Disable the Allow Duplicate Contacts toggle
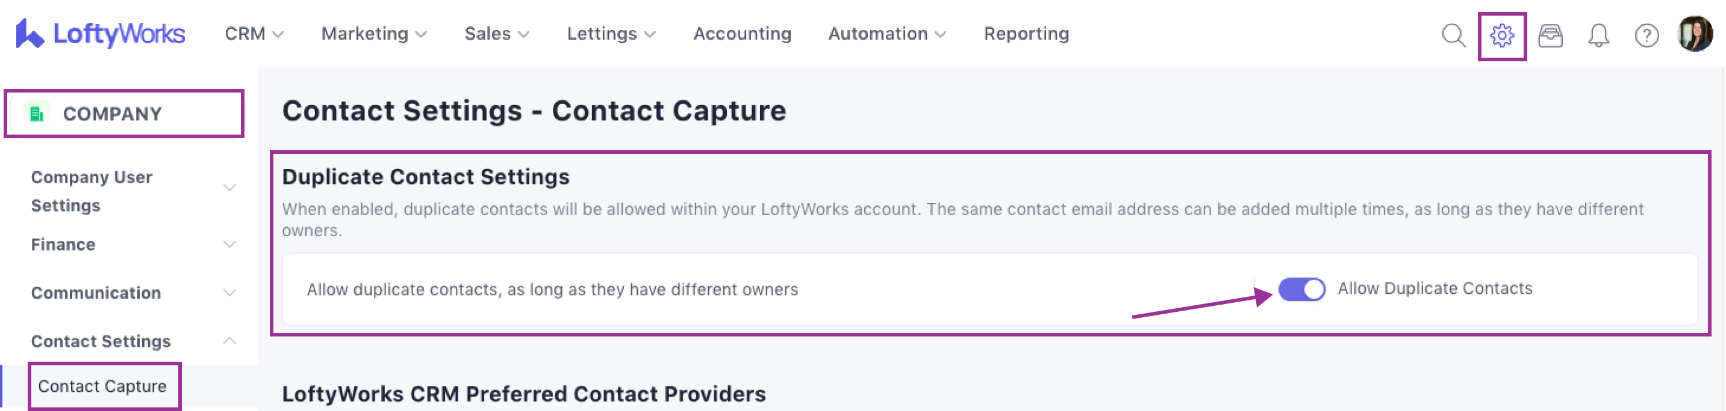The image size is (1726, 411). pos(1301,290)
